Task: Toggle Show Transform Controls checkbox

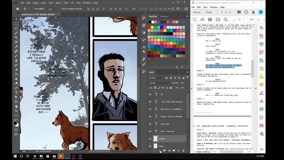Action: tap(60, 9)
